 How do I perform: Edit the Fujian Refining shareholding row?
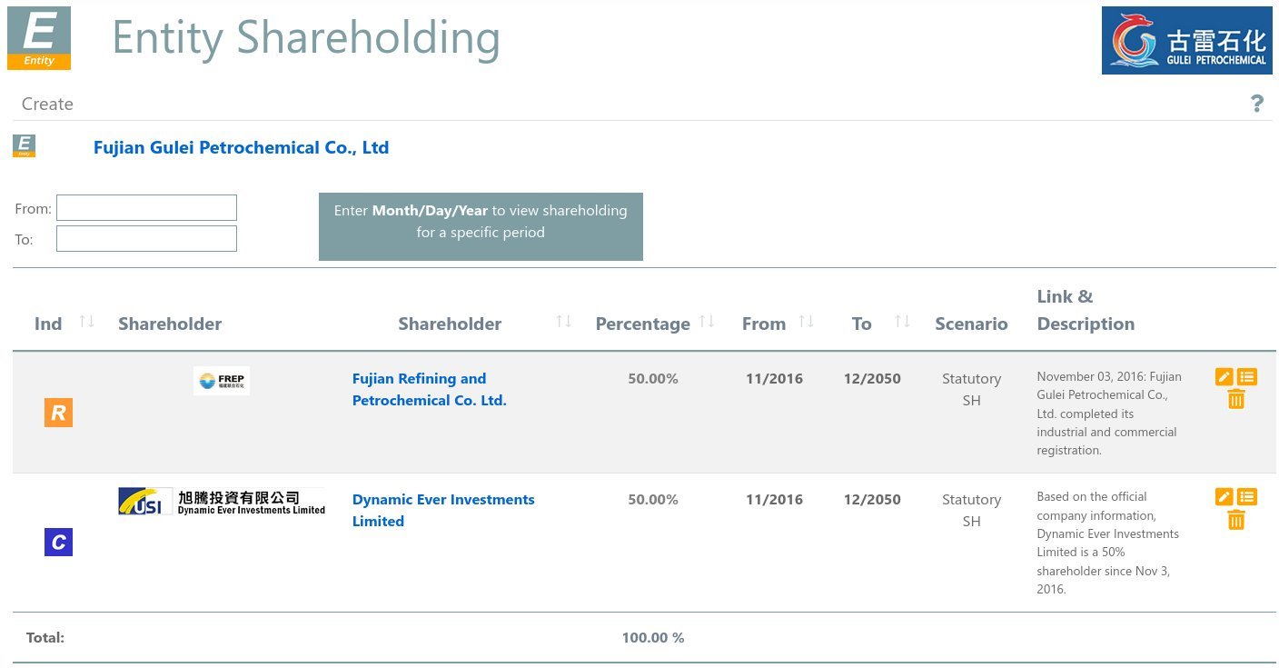coord(1224,376)
